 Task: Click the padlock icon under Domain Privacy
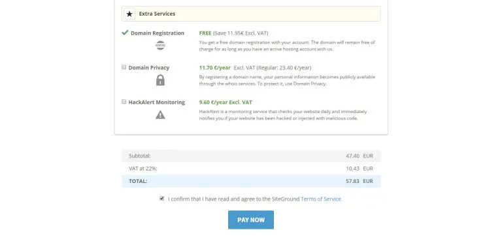(x=160, y=80)
